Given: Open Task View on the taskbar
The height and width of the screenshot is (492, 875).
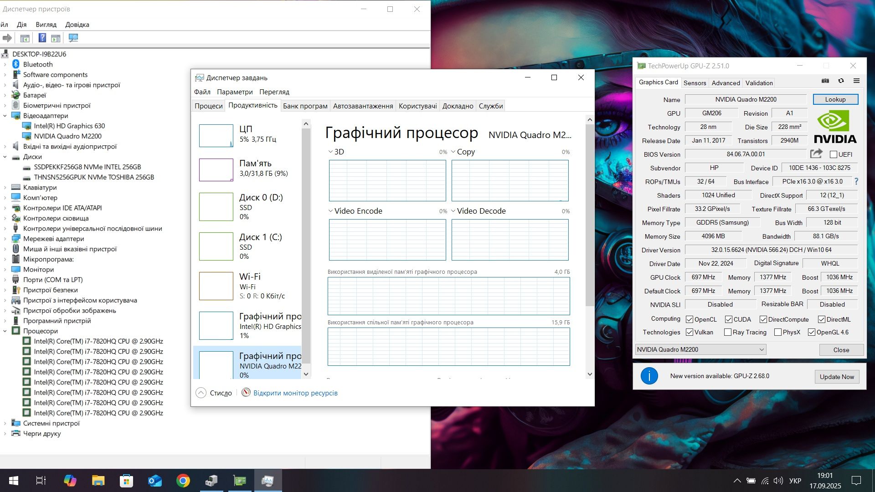Looking at the screenshot, I should pos(41,481).
